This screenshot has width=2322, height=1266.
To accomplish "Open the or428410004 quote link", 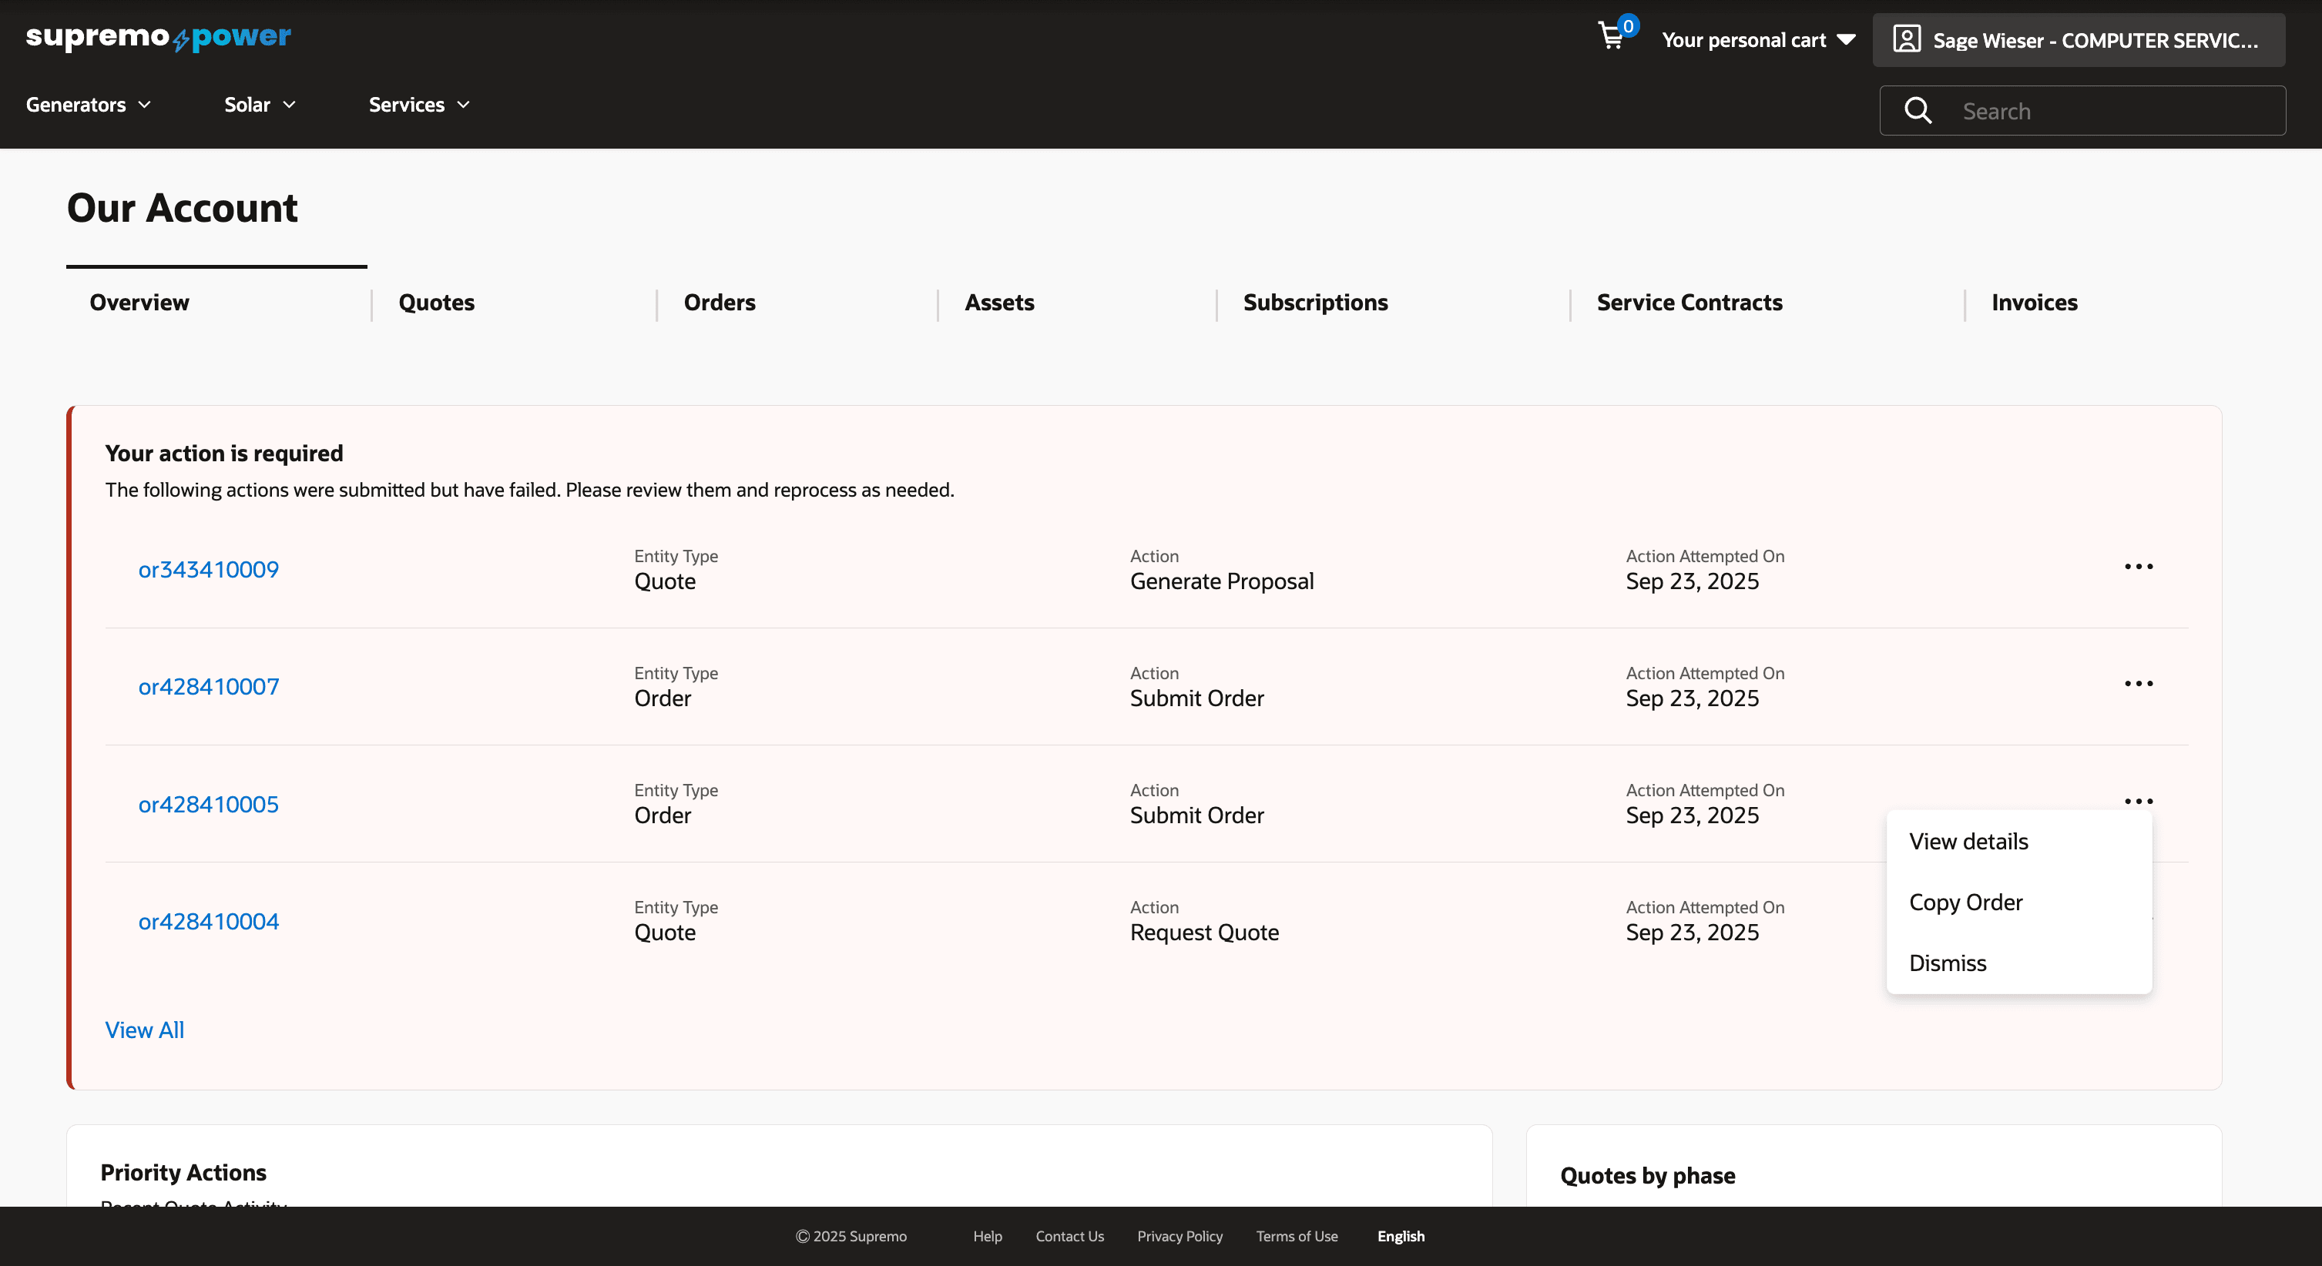I will coord(208,921).
